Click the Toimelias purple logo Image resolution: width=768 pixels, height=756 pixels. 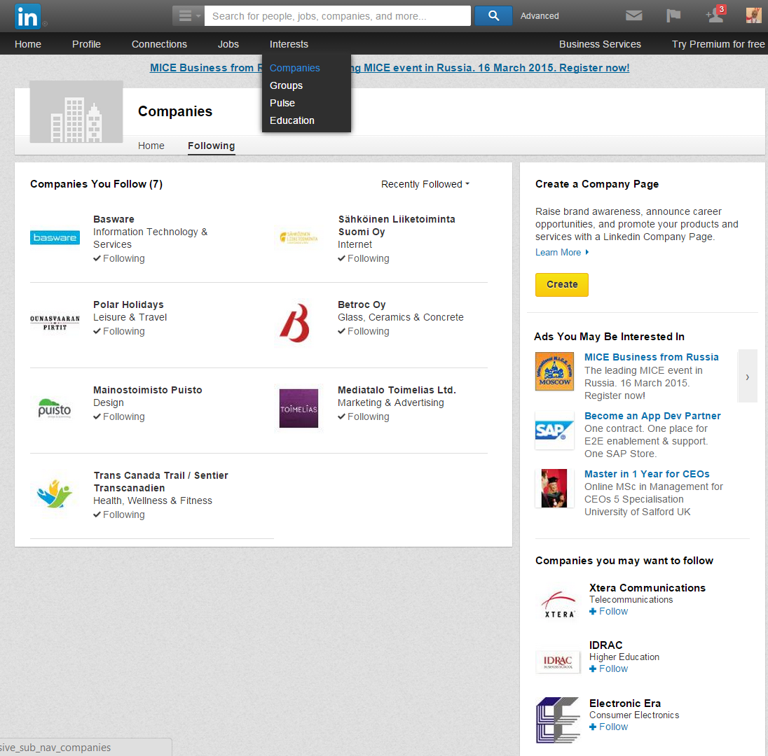[299, 408]
